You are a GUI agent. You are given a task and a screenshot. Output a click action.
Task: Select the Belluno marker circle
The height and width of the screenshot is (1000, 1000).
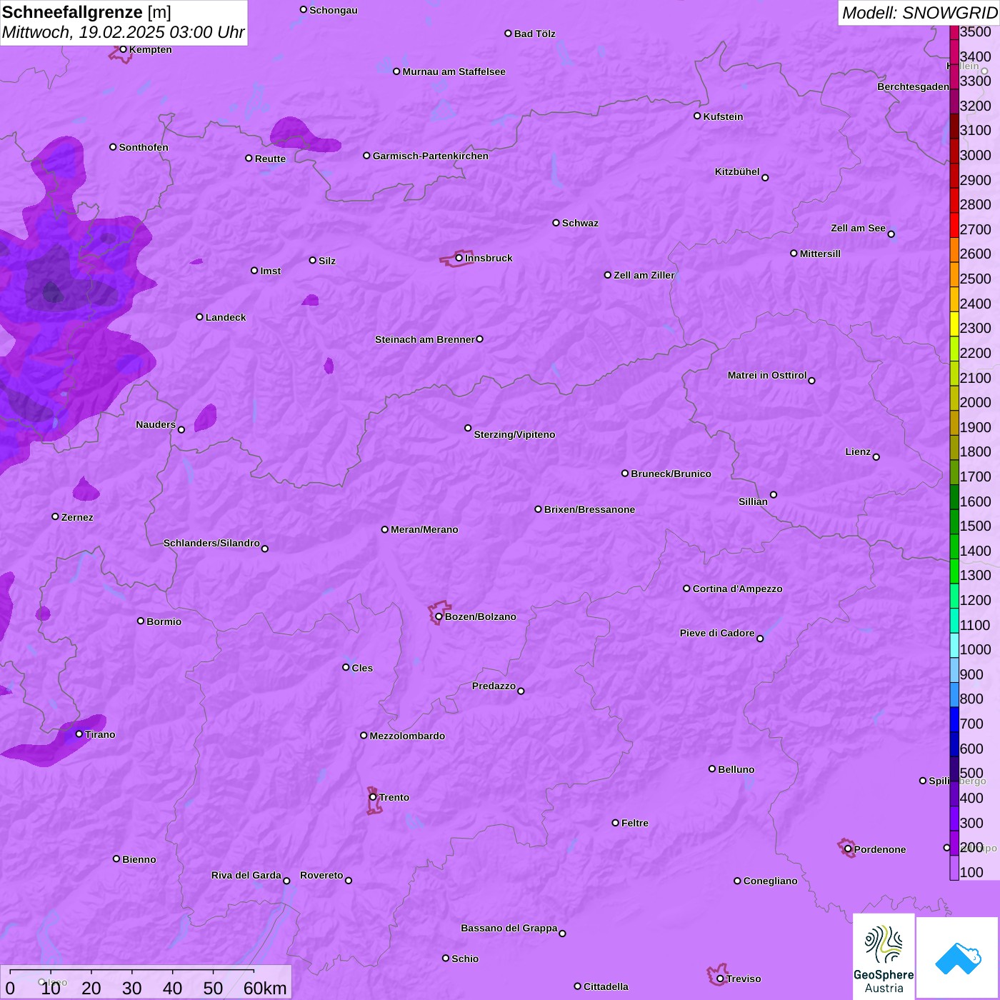tap(712, 769)
